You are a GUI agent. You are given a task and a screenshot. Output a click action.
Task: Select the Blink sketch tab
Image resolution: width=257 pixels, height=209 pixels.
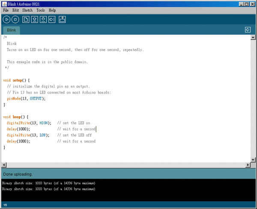pyautogui.click(x=12, y=30)
